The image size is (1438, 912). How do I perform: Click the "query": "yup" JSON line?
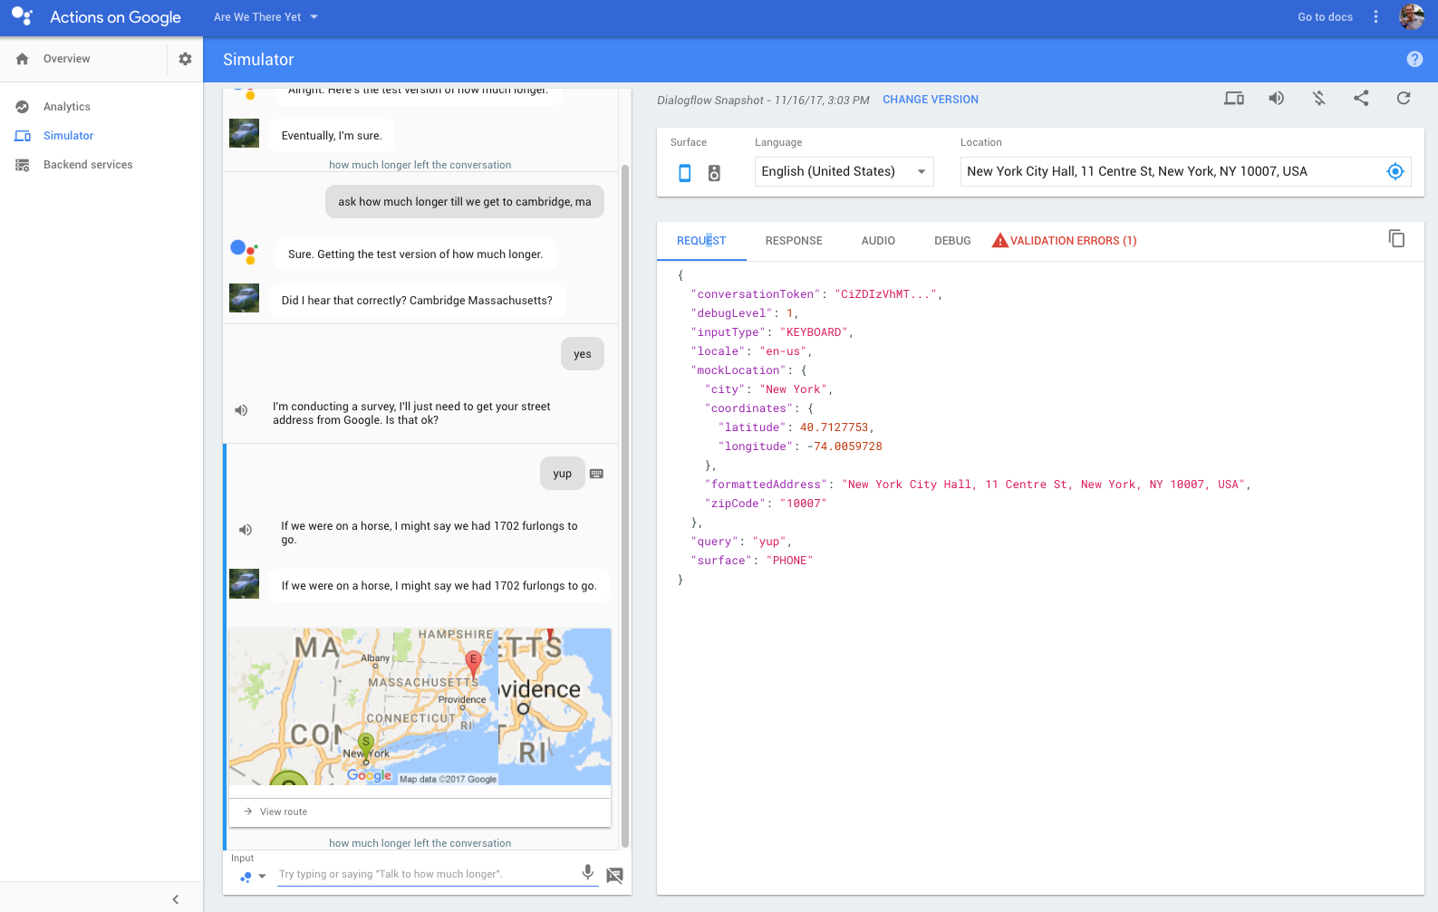point(741,542)
